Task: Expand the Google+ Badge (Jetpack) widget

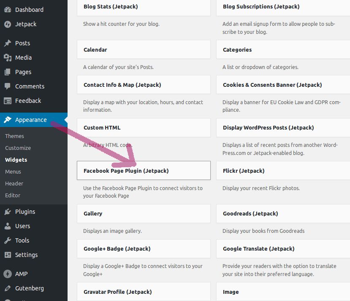Action: [x=144, y=249]
